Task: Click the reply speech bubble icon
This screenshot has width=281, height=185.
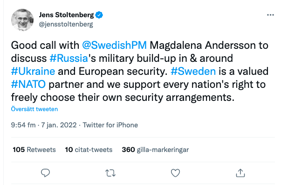Action: 45,173
